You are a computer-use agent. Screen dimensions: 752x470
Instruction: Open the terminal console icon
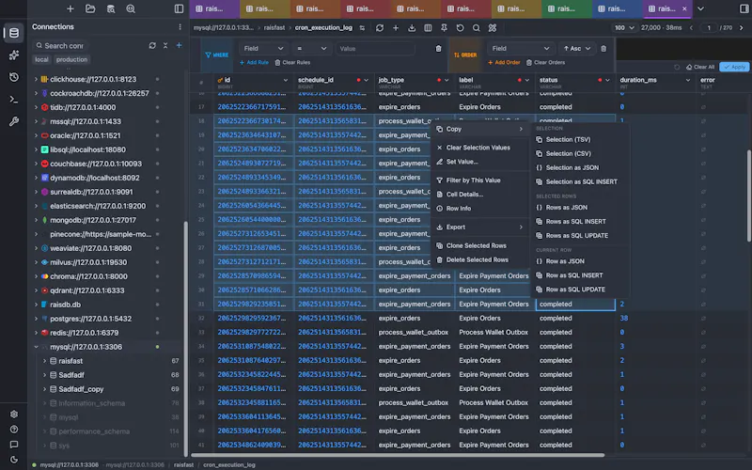[13, 100]
